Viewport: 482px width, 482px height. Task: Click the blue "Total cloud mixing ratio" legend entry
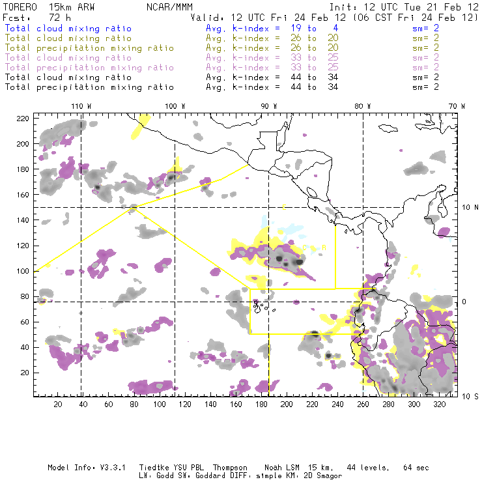click(68, 29)
